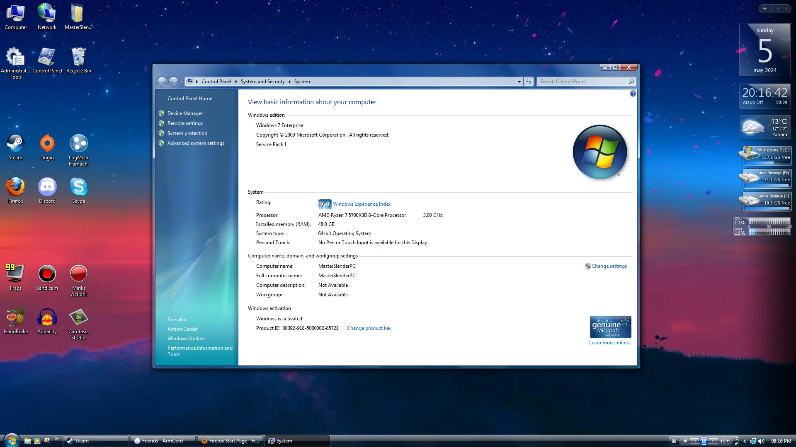The width and height of the screenshot is (796, 447).
Task: Select the Audacity desktop icon
Action: [x=47, y=321]
